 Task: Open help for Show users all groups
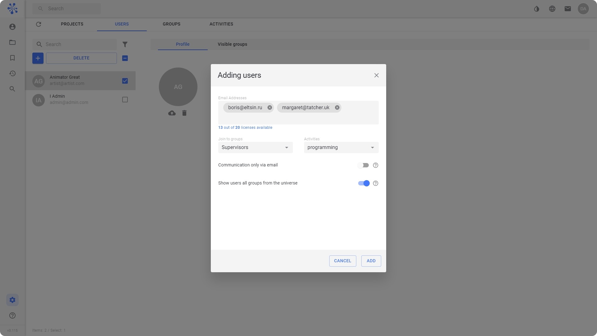pyautogui.click(x=376, y=183)
